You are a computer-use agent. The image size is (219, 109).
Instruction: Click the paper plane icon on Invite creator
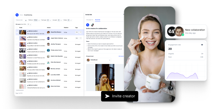[x=107, y=96]
